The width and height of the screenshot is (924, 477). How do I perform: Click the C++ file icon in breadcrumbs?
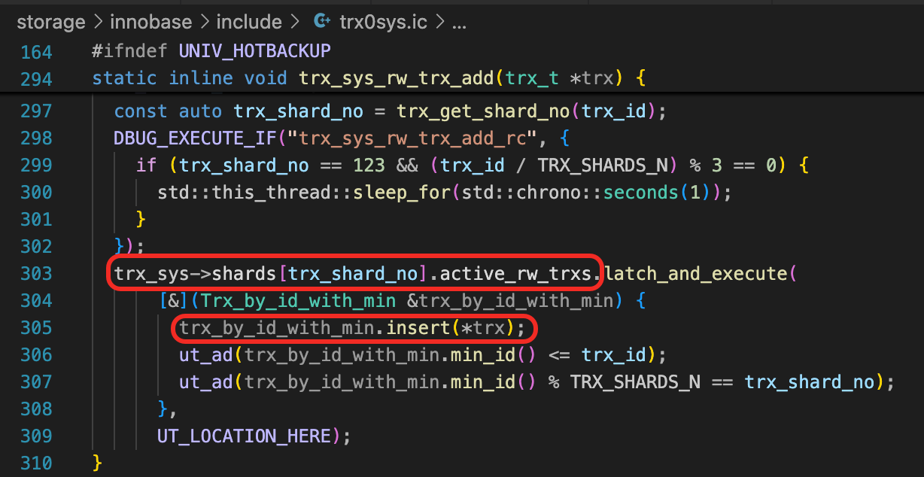coord(322,22)
